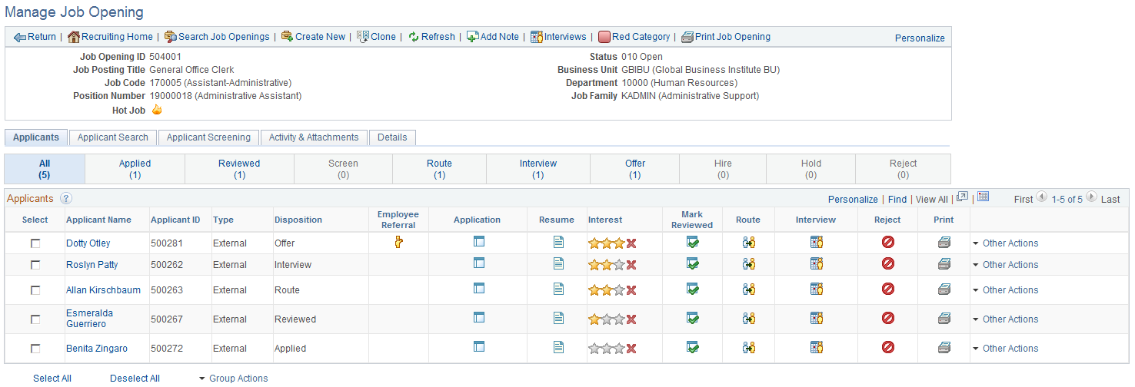Viewport: 1135px width, 387px height.
Task: Go to previous applicants page arrow
Action: [x=1042, y=197]
